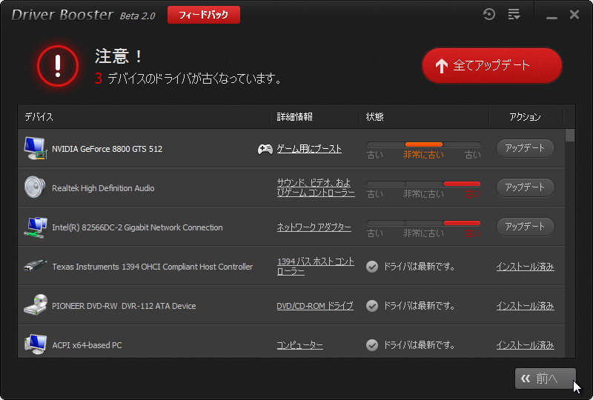Select the Realtek High Definition Audio text
The width and height of the screenshot is (593, 400).
103,188
